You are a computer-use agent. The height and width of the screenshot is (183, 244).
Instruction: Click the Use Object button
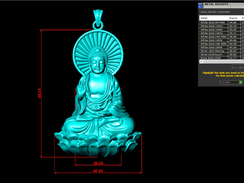pos(238,67)
